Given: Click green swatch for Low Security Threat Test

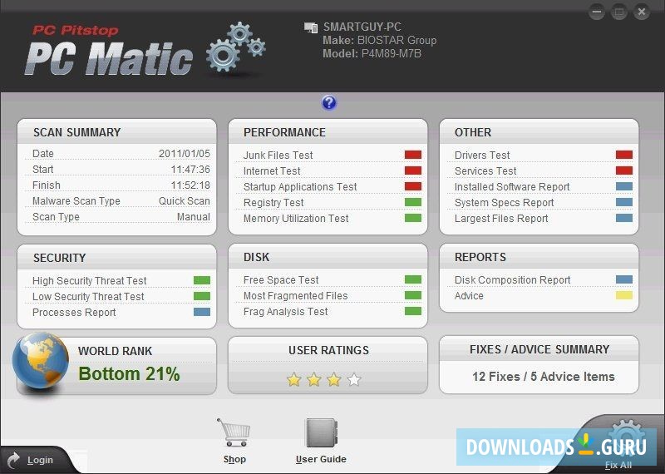Looking at the screenshot, I should tap(202, 296).
